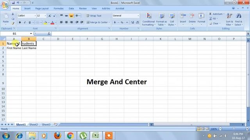Open the Review tab
The width and height of the screenshot is (250, 140).
click(x=83, y=9)
